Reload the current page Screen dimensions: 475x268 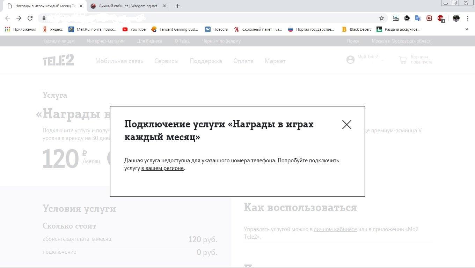[x=30, y=18]
